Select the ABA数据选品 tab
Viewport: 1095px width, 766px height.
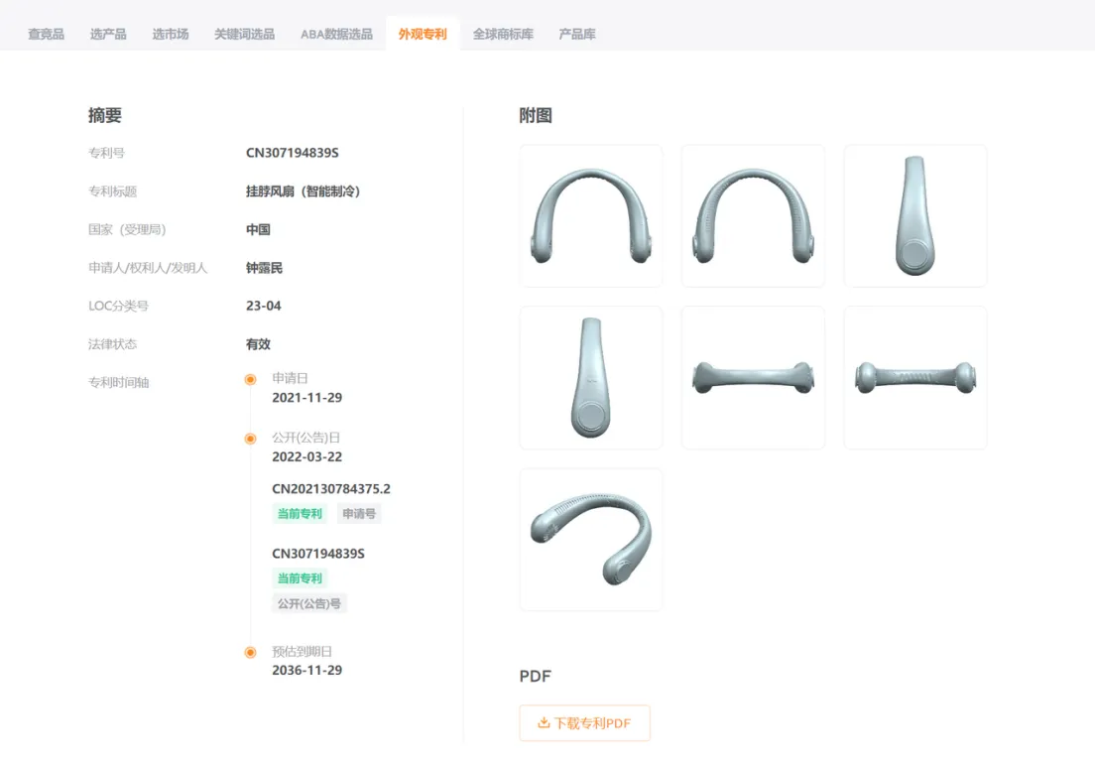click(x=335, y=32)
